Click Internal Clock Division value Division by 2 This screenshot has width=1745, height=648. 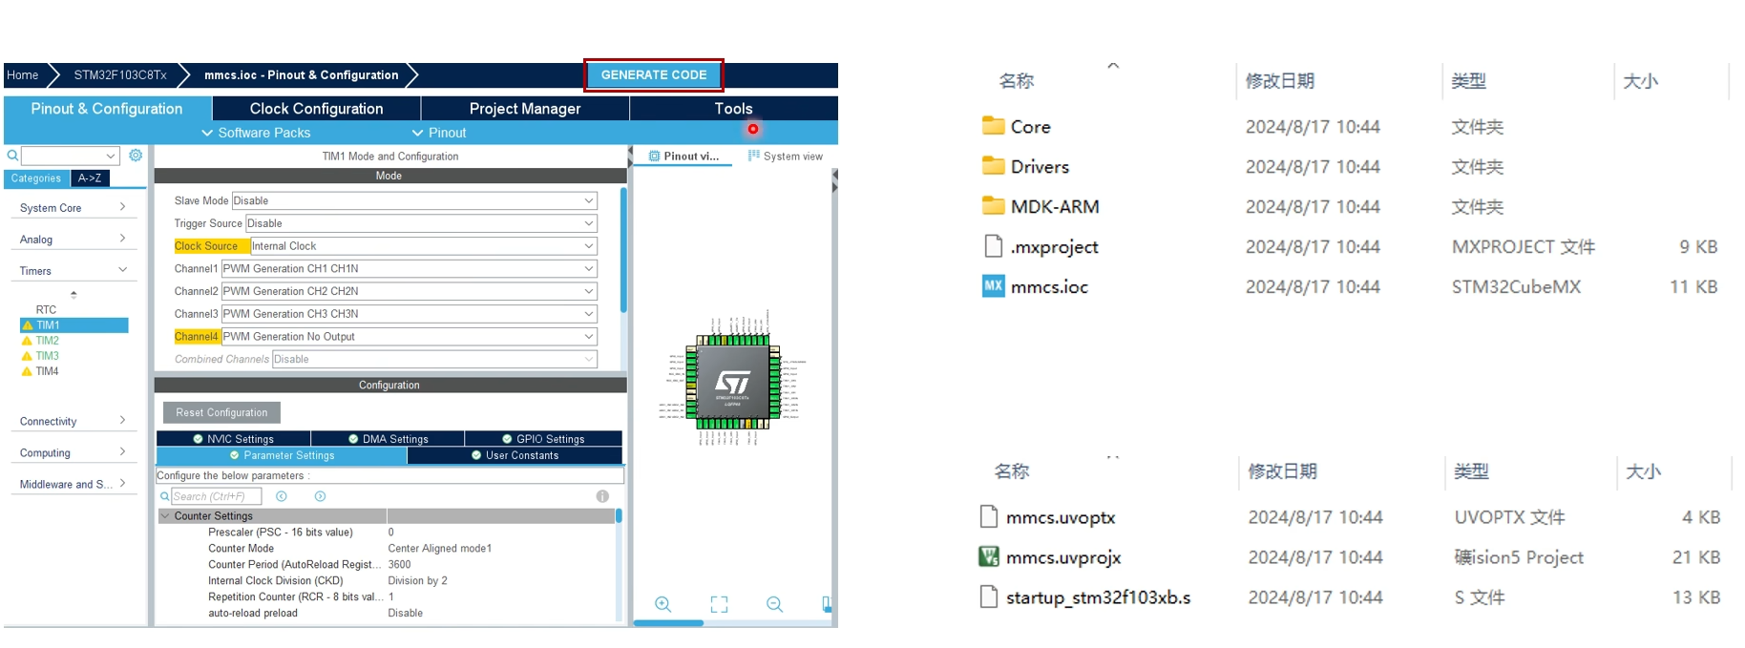[417, 580]
